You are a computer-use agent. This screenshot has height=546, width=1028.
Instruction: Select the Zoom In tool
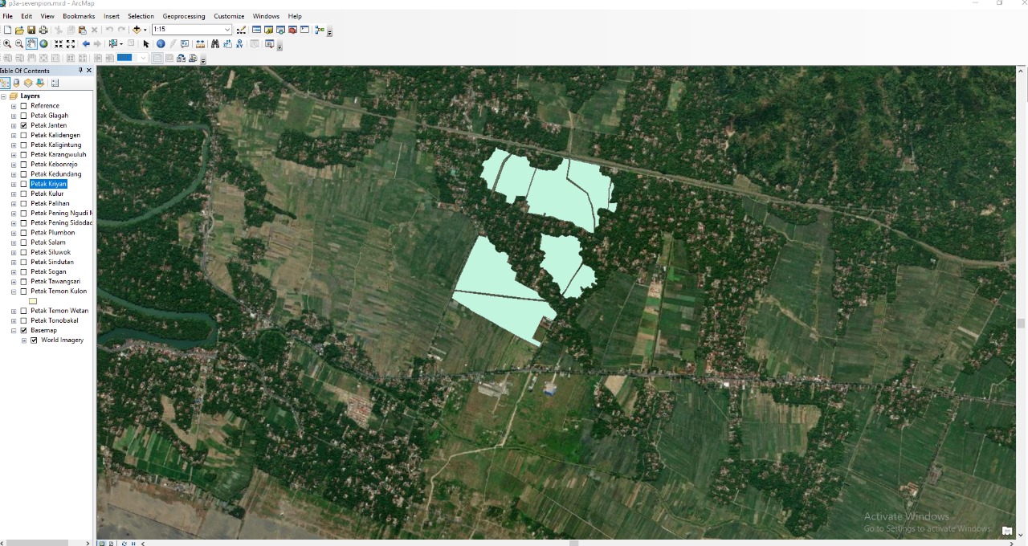point(7,43)
